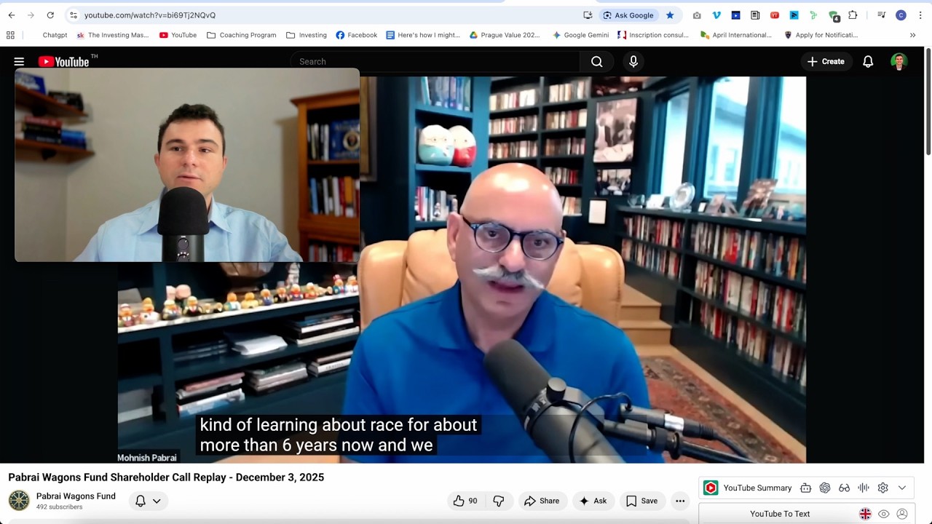932x524 pixels.
Task: Select the UK flag language in YouTube To Text
Action: 865,514
